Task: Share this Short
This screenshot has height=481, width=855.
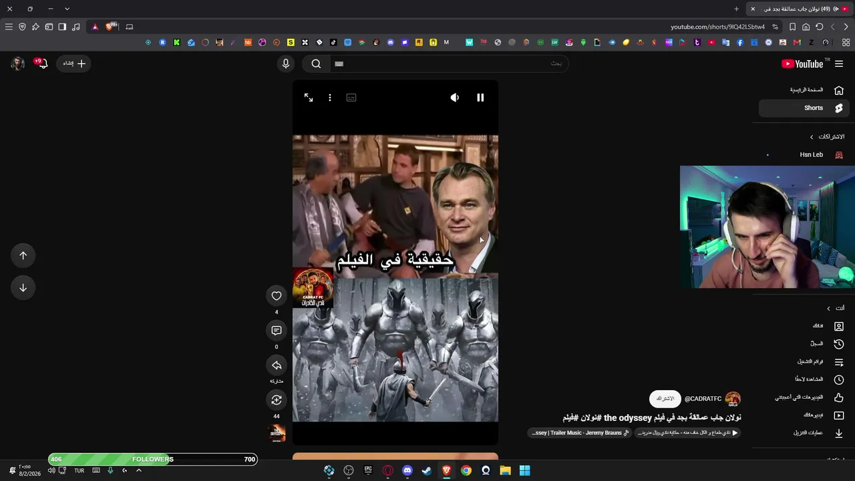Action: pyautogui.click(x=277, y=365)
